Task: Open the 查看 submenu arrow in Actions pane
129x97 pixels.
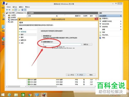Action: click(x=121, y=29)
